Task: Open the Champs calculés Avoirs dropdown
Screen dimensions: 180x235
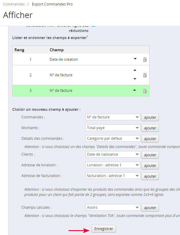Action: pyautogui.click(x=113, y=208)
